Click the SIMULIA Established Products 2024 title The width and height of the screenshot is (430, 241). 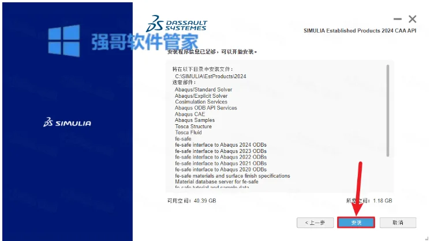click(x=360, y=30)
